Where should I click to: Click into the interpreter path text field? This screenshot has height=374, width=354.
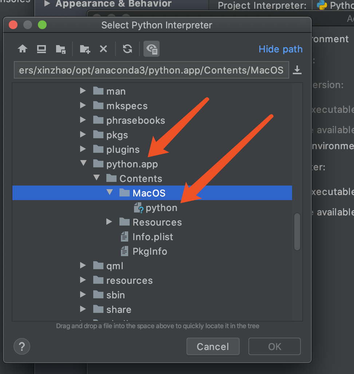pos(152,70)
